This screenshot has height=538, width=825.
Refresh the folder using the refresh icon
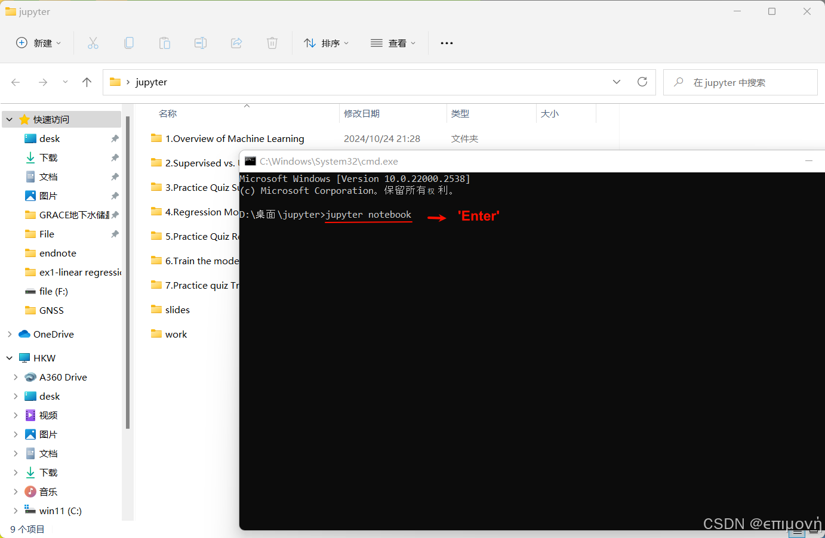pyautogui.click(x=642, y=82)
